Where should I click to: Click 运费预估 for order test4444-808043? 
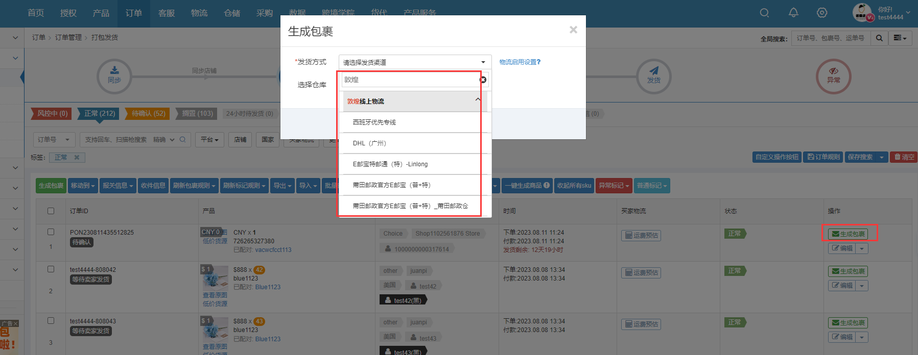[641, 324]
